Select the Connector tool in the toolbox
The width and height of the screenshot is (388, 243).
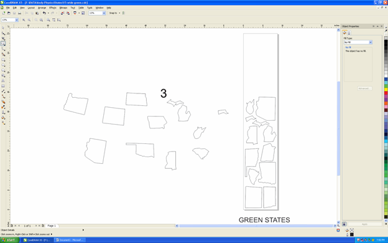[x=3, y=97]
